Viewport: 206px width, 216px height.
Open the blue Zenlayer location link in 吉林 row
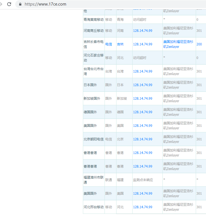click(x=178, y=44)
